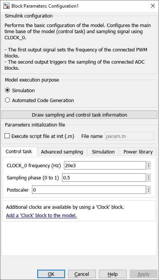Click the Simulink icon in title bar
159x280 pixels.
click(7, 6)
